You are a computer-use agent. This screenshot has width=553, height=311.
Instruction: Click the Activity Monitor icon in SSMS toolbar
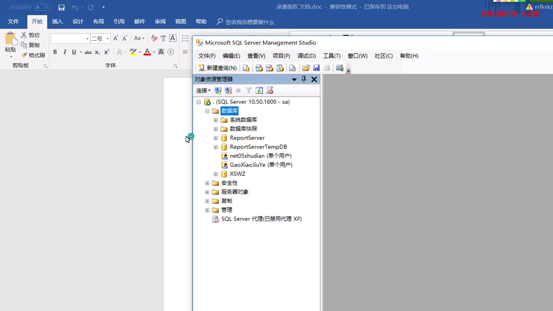pyautogui.click(x=340, y=68)
